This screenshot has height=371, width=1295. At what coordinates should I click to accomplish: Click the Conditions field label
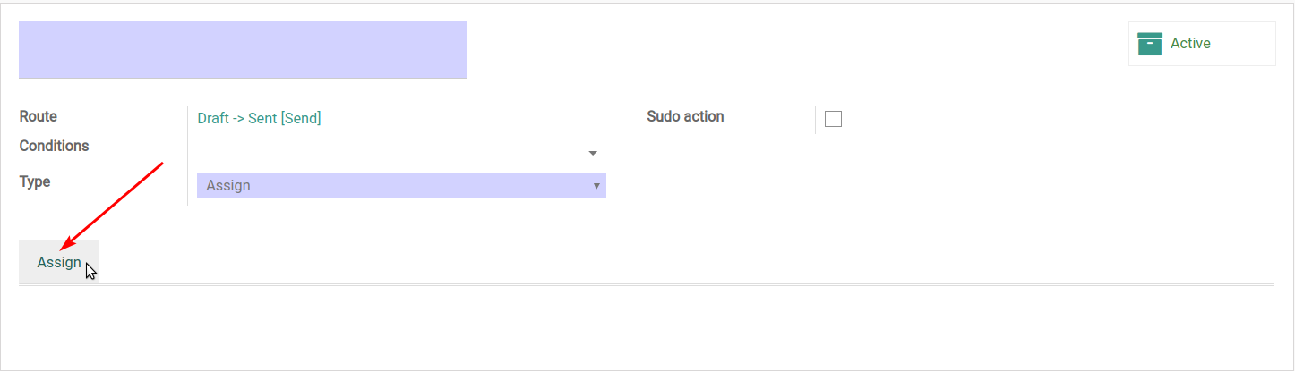pyautogui.click(x=54, y=146)
